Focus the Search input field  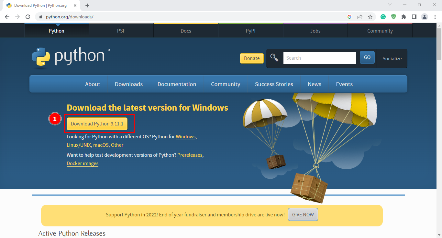pyautogui.click(x=320, y=58)
